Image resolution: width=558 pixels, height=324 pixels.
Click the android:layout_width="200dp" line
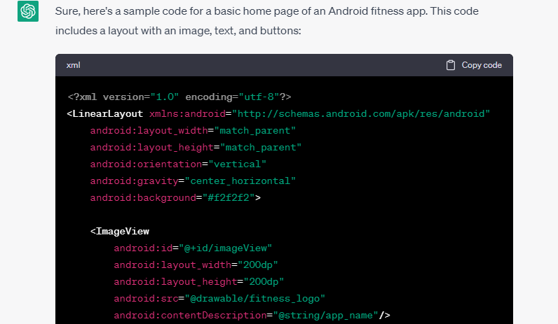tap(196, 265)
